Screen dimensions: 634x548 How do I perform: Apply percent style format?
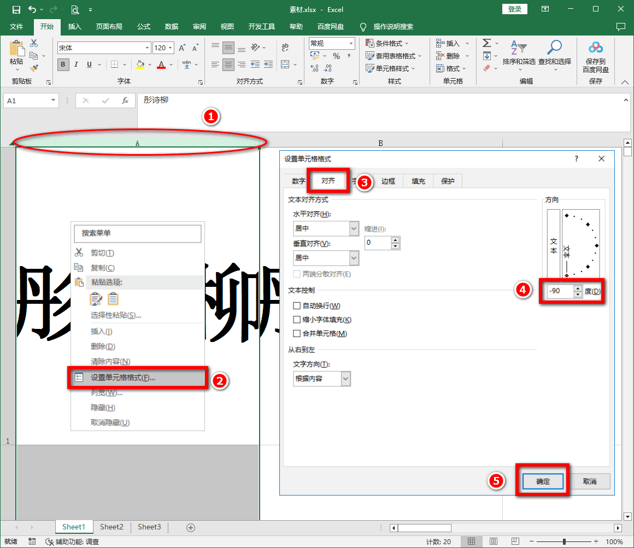tap(337, 56)
